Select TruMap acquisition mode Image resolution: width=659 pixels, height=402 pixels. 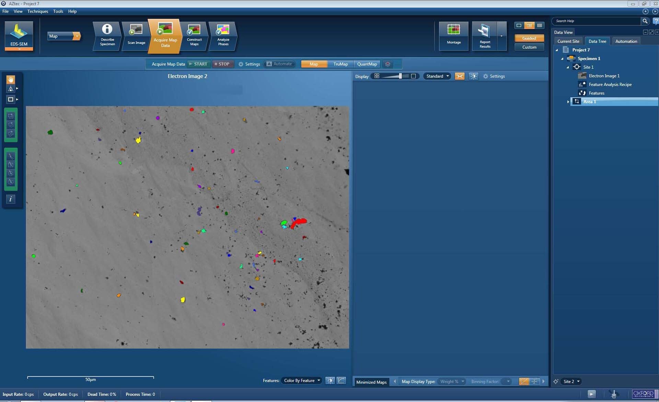point(340,64)
